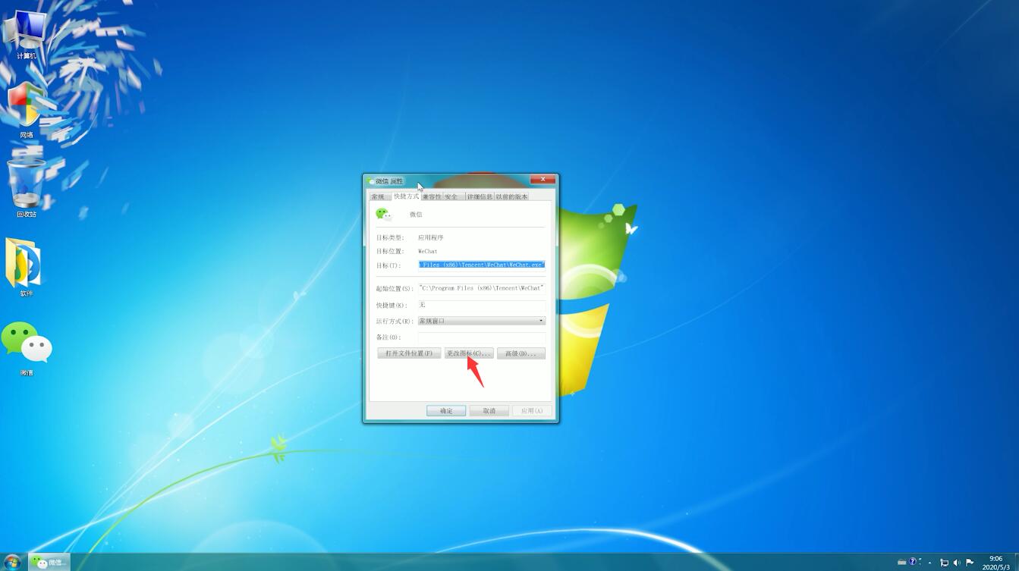The height and width of the screenshot is (571, 1019).
Task: Click the 更改图标(C)... button
Action: tap(469, 353)
